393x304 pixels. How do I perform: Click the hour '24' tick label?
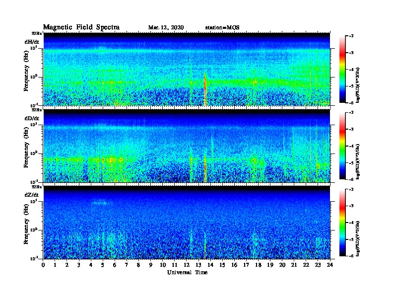point(330,265)
